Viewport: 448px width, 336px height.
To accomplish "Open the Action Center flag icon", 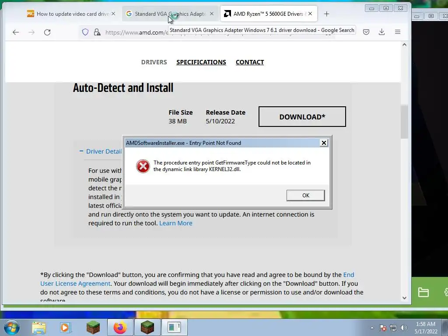I will 383,328.
